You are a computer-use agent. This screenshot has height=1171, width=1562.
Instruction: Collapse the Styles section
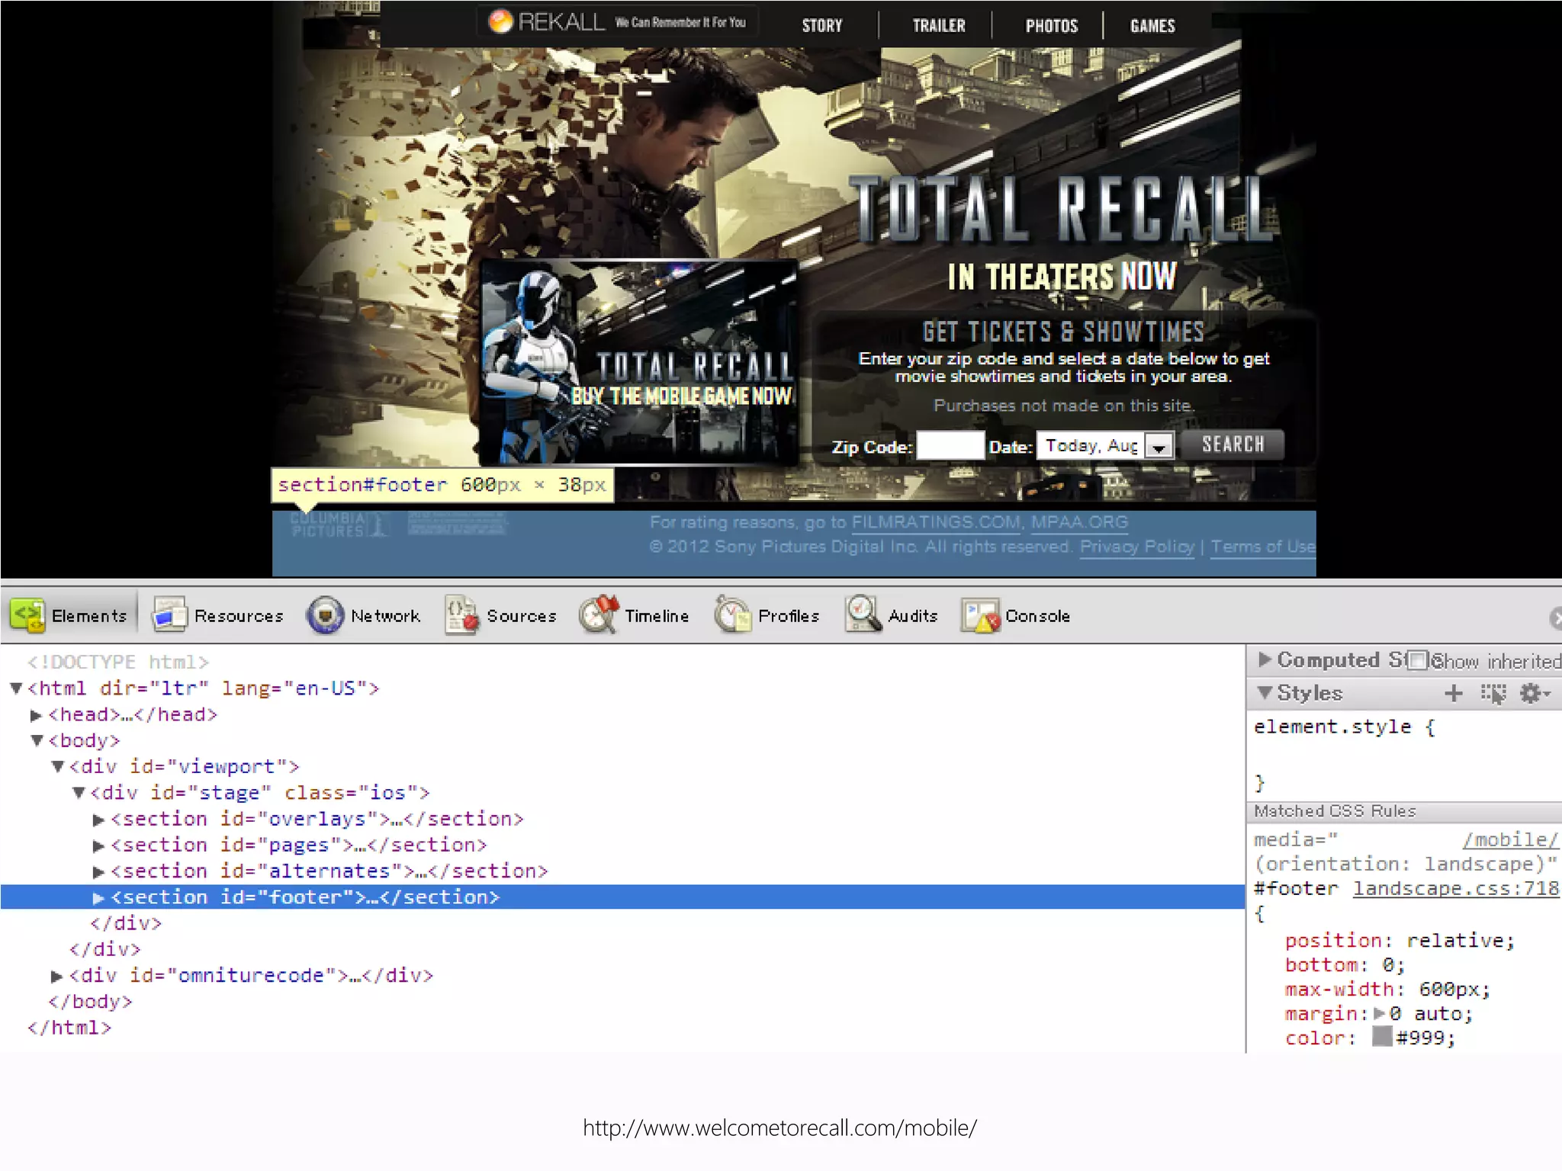tap(1265, 692)
